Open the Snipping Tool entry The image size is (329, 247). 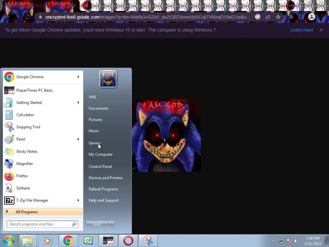[43, 127]
